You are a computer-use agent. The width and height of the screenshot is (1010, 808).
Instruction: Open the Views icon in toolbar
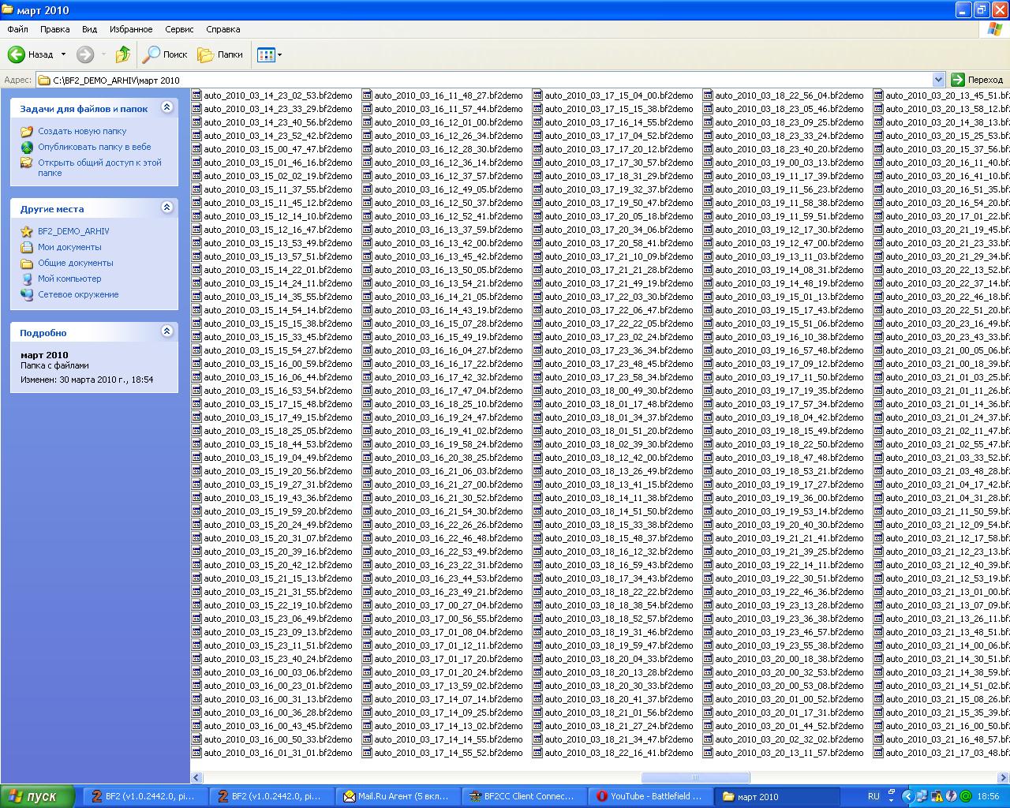(266, 54)
